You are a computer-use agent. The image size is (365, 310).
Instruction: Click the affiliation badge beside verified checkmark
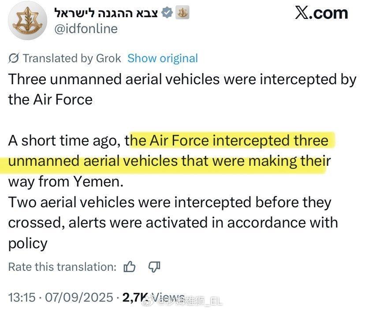[182, 12]
